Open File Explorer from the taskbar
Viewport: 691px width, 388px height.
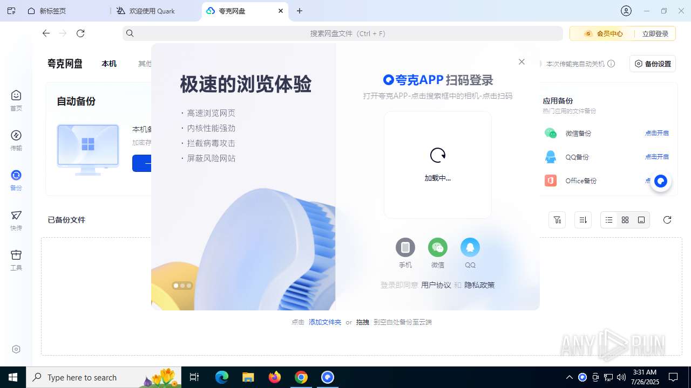click(x=248, y=377)
